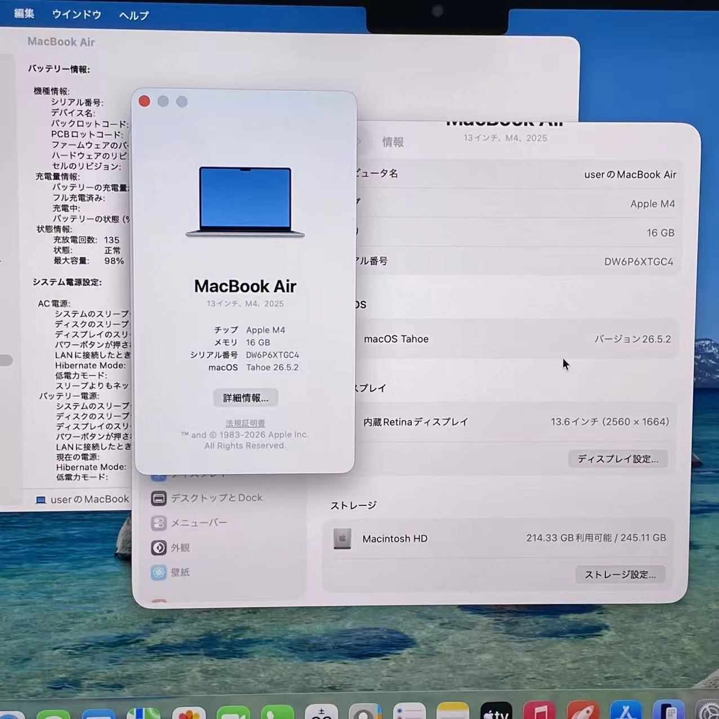This screenshot has width=719, height=719.
Task: Select デスクトップとDock in the settings sidebar
Action: [207, 498]
